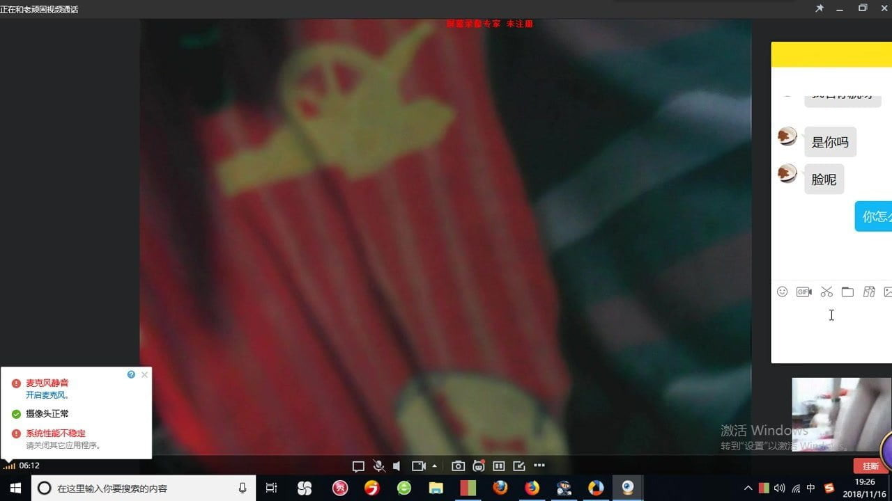This screenshot has width=892, height=501.
Task: Restore the video call window size
Action: click(863, 8)
